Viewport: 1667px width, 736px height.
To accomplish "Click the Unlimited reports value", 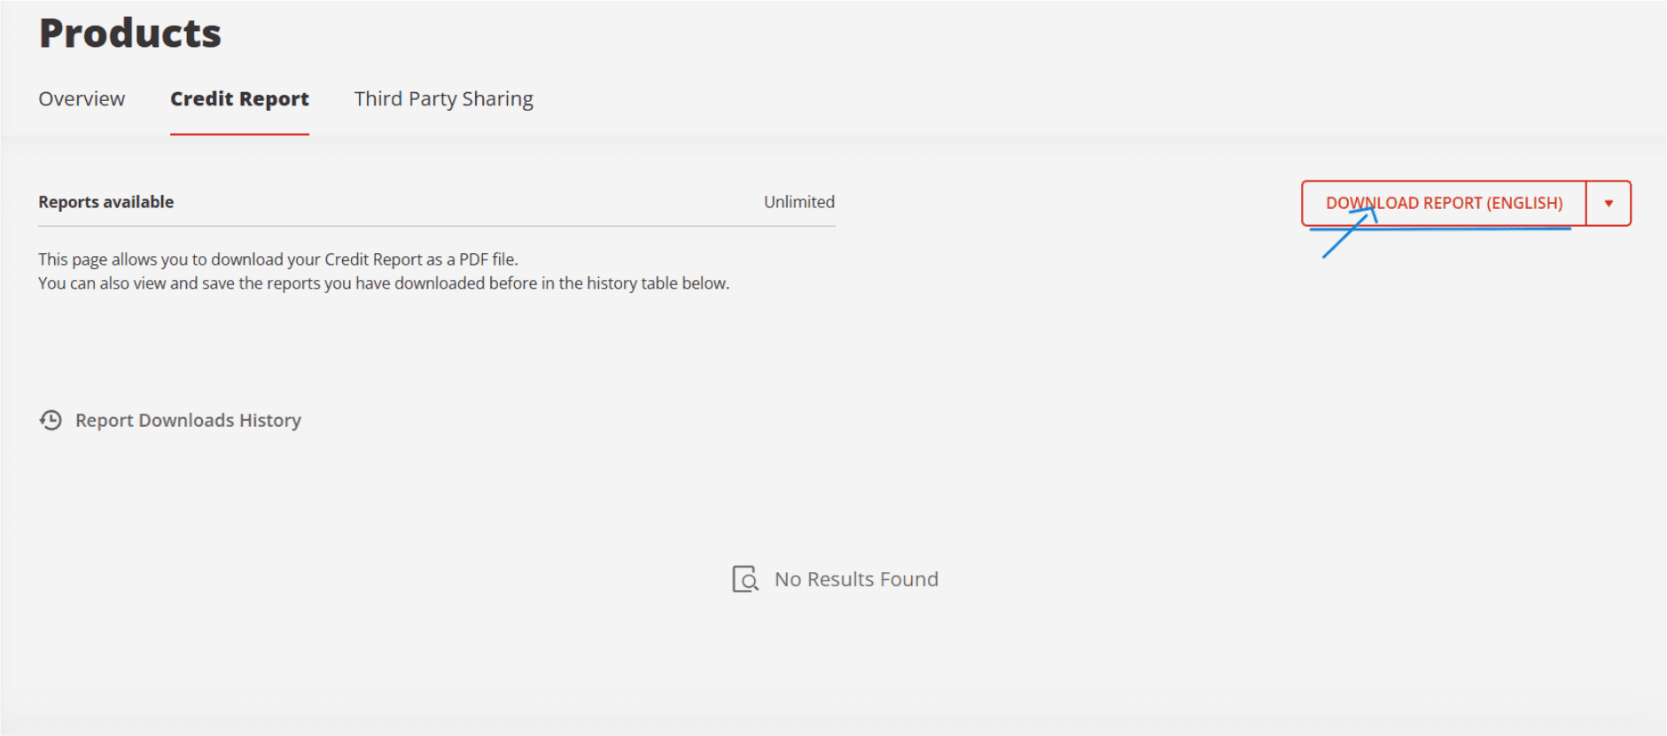I will tap(798, 202).
